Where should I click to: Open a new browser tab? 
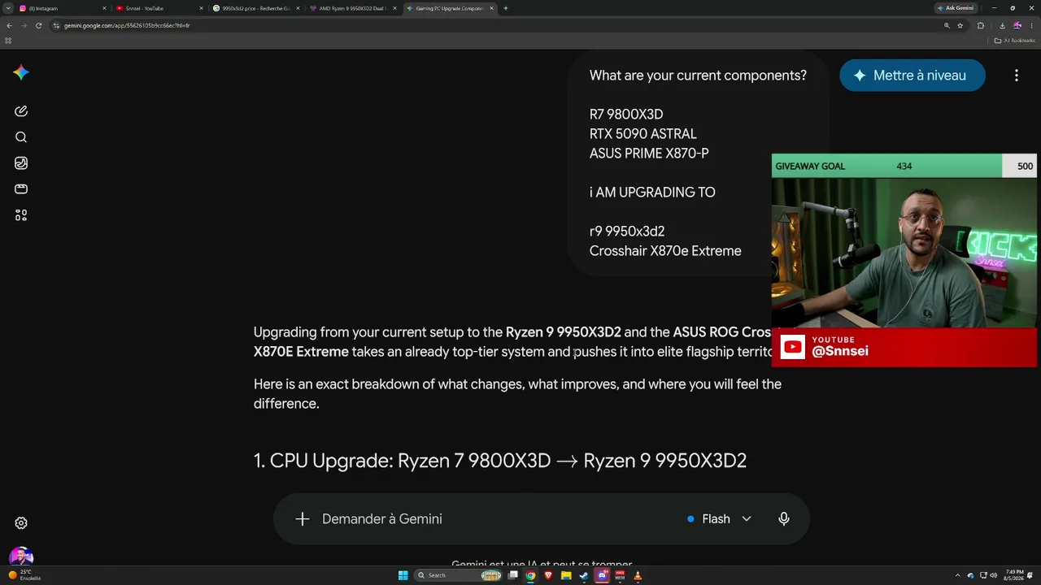pos(506,8)
